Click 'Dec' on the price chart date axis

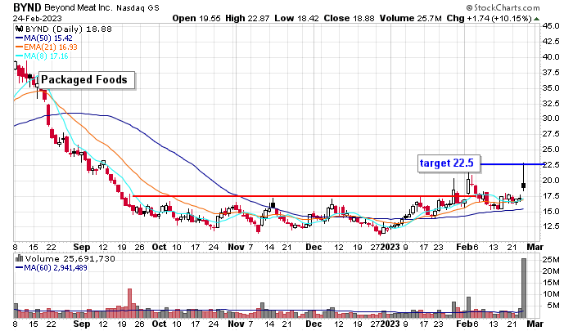coord(314,247)
